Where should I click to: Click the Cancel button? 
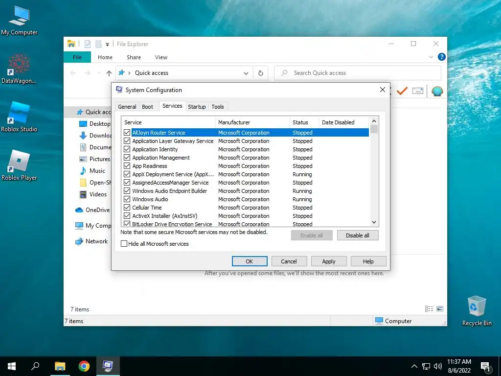point(289,261)
